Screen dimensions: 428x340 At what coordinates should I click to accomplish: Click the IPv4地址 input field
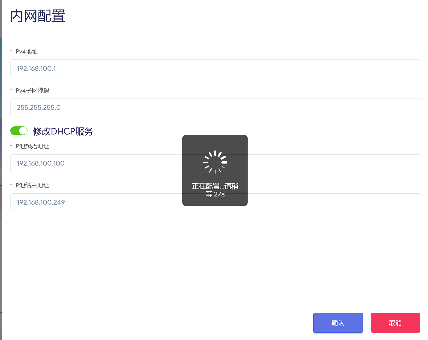point(216,68)
